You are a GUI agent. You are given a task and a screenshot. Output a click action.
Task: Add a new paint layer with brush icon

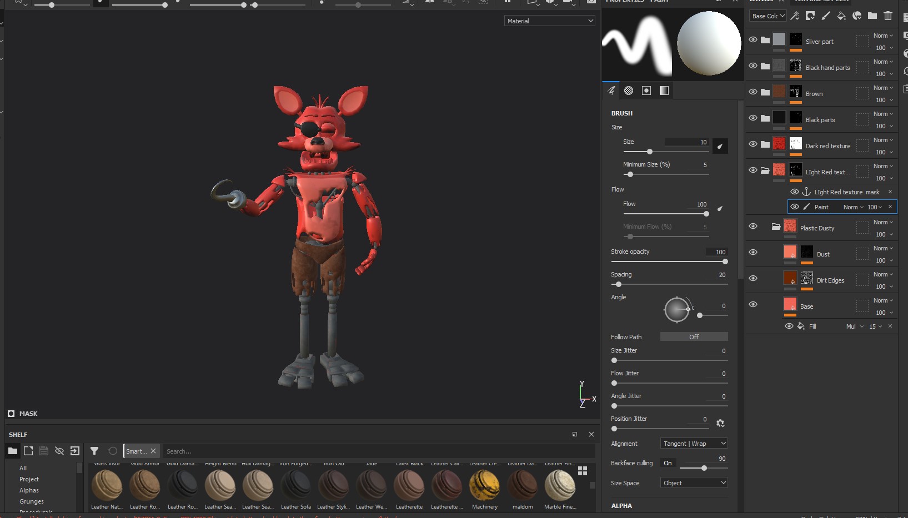coord(826,16)
